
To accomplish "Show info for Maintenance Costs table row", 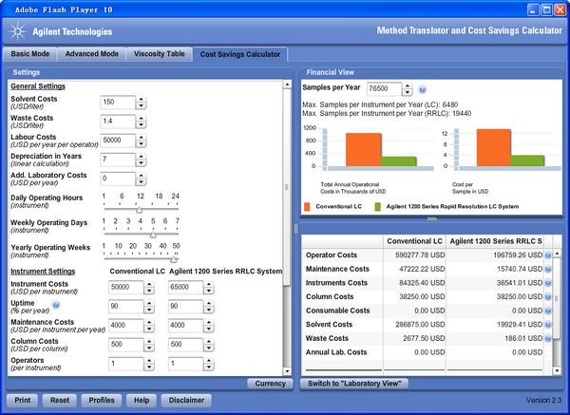I will 548,270.
